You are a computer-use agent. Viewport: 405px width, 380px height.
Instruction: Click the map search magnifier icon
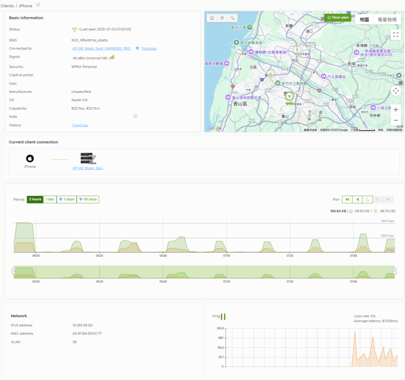(233, 18)
